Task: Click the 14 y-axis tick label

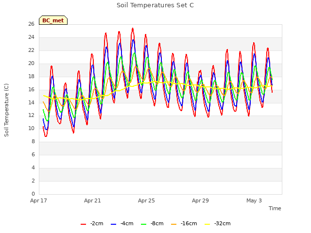Action: point(31,102)
